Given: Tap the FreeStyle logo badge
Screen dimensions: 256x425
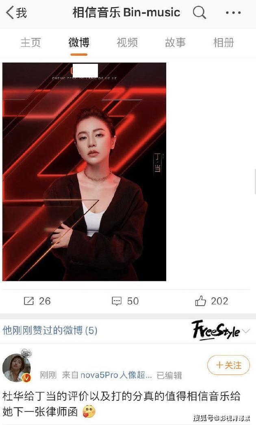Looking at the screenshot, I should coord(216,330).
